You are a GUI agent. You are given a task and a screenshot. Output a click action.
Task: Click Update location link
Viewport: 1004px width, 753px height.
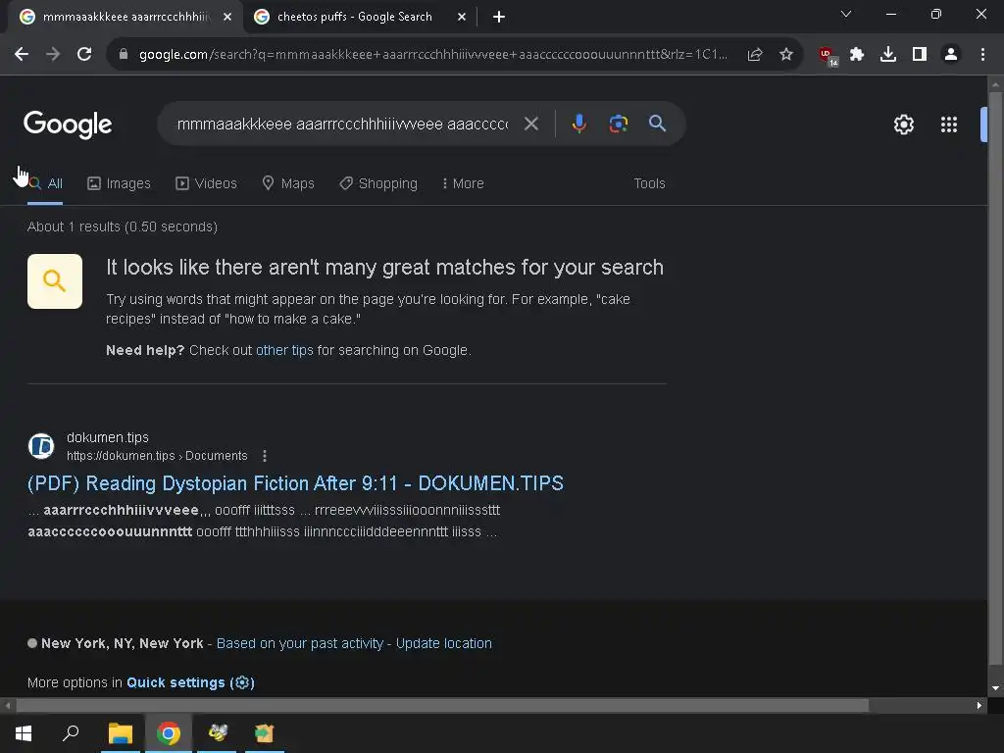pos(444,643)
